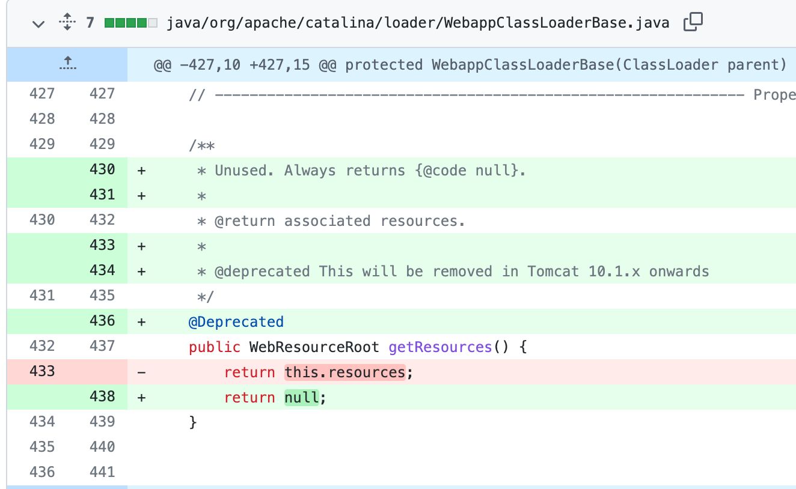
Task: Select new line number 438
Action: (102, 397)
